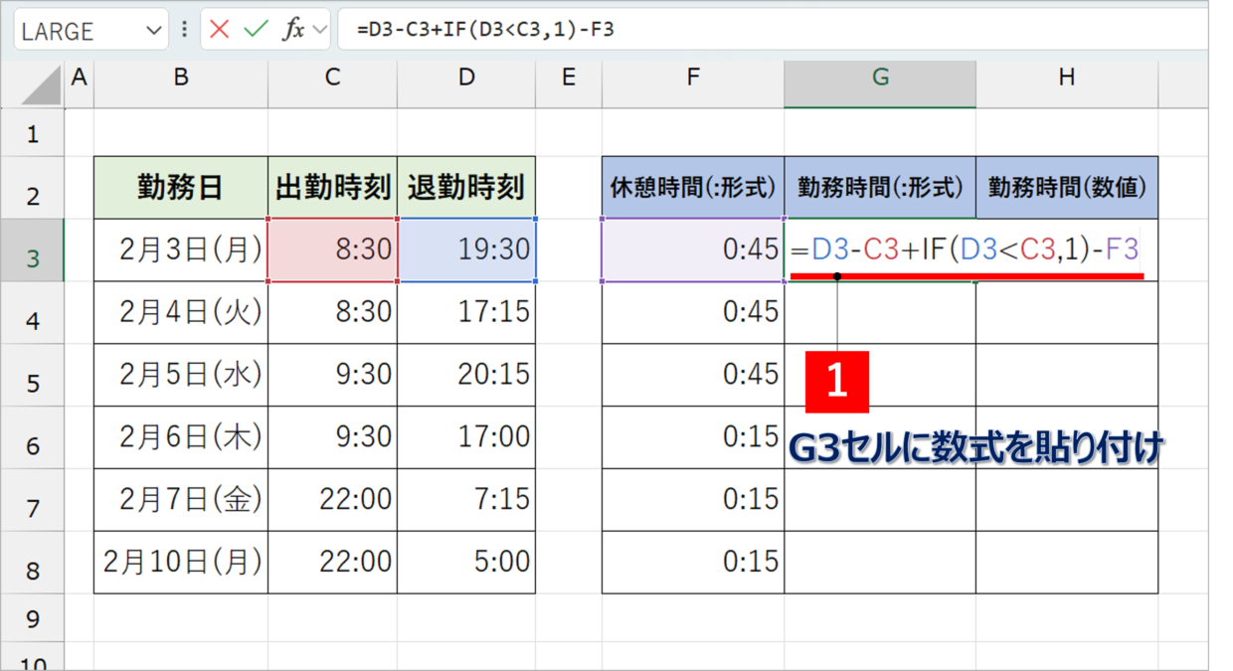The height and width of the screenshot is (671, 1233).
Task: Click the 休憩時間(:形式) header cell
Action: pos(693,187)
